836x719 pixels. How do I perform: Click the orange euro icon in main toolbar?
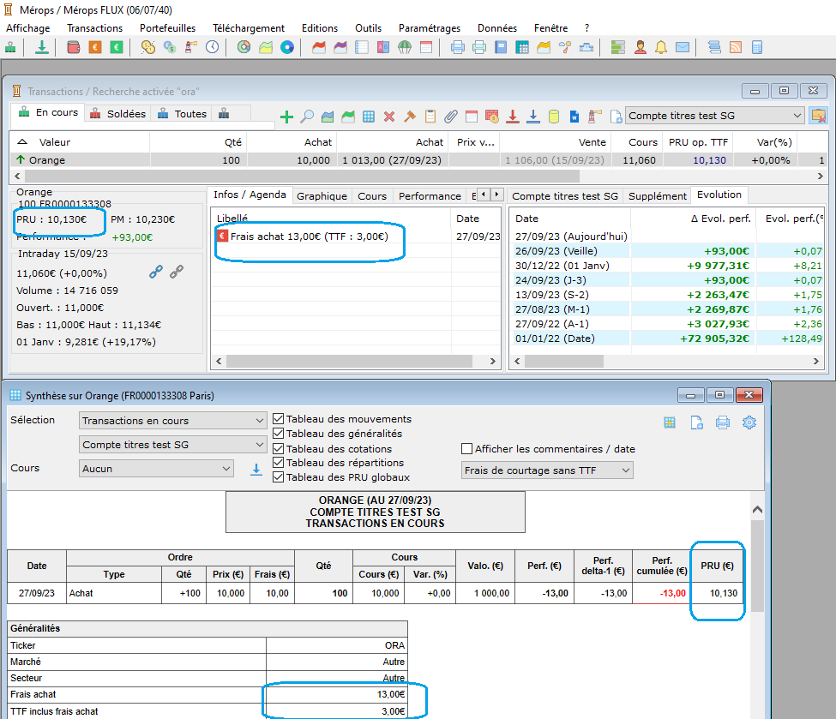tap(95, 47)
